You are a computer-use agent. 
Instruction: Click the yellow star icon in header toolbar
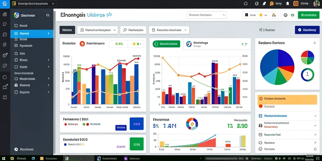pos(261,15)
